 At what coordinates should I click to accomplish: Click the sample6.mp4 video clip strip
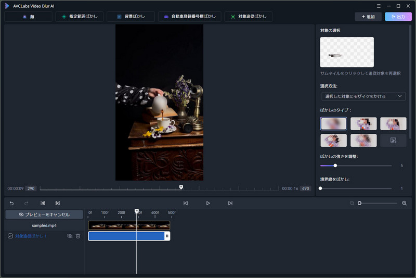[129, 225]
